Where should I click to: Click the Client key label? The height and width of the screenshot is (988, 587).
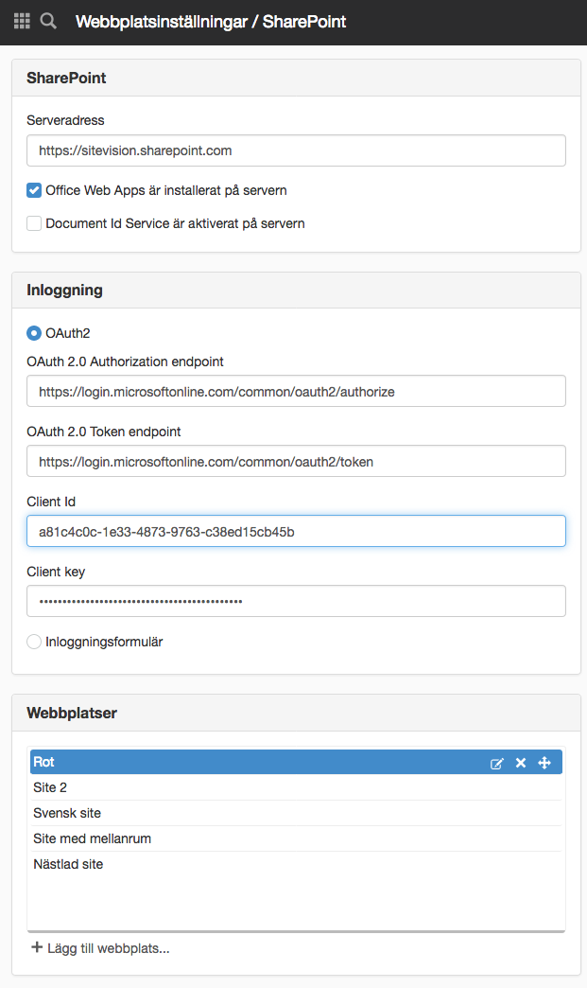56,572
